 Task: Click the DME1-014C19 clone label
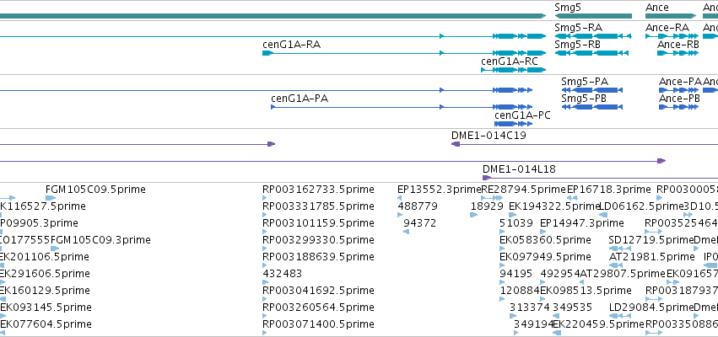click(489, 136)
